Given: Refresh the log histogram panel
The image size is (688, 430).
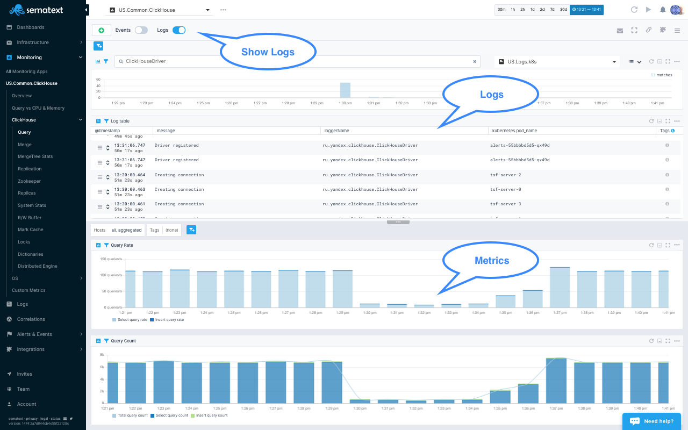Looking at the screenshot, I should click(651, 62).
